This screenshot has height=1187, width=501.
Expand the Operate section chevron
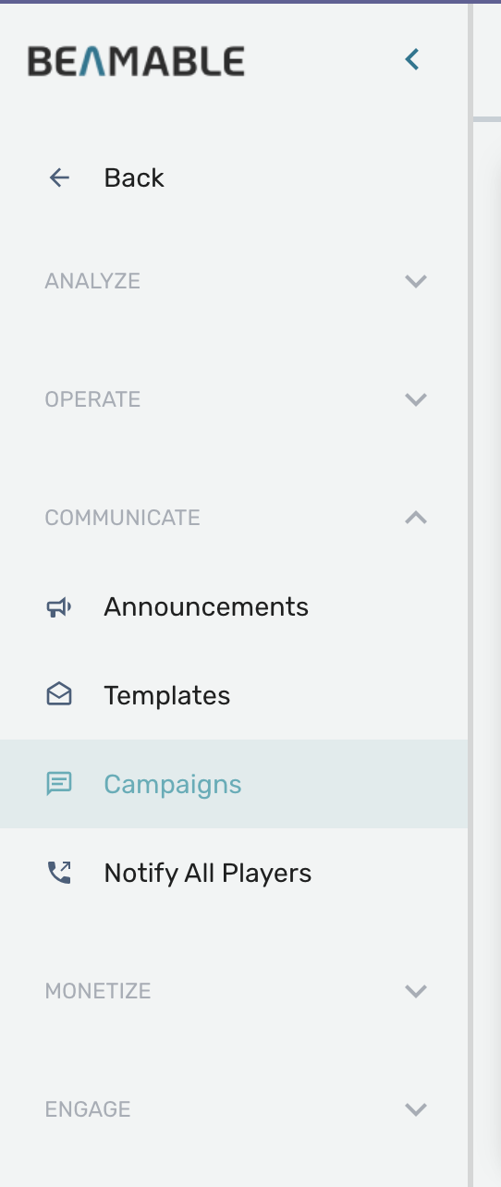(x=416, y=399)
